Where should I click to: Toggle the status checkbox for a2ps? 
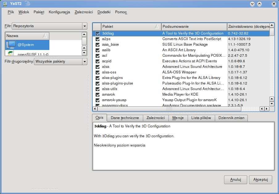[x=98, y=39]
